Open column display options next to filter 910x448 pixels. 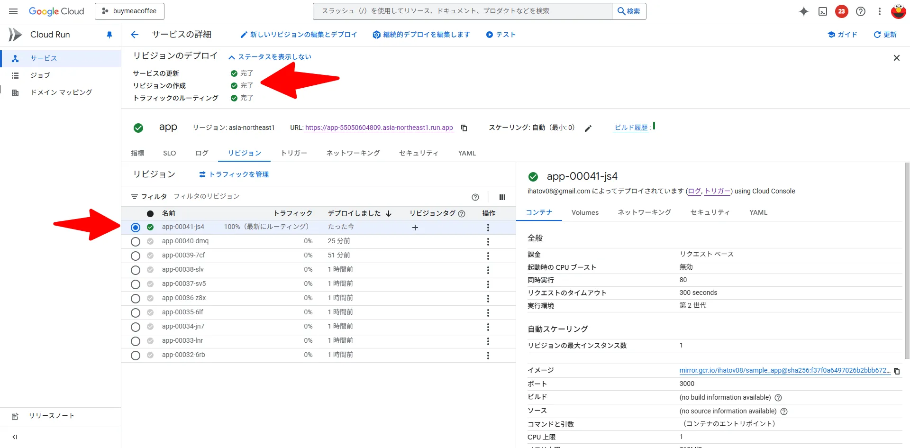coord(502,197)
